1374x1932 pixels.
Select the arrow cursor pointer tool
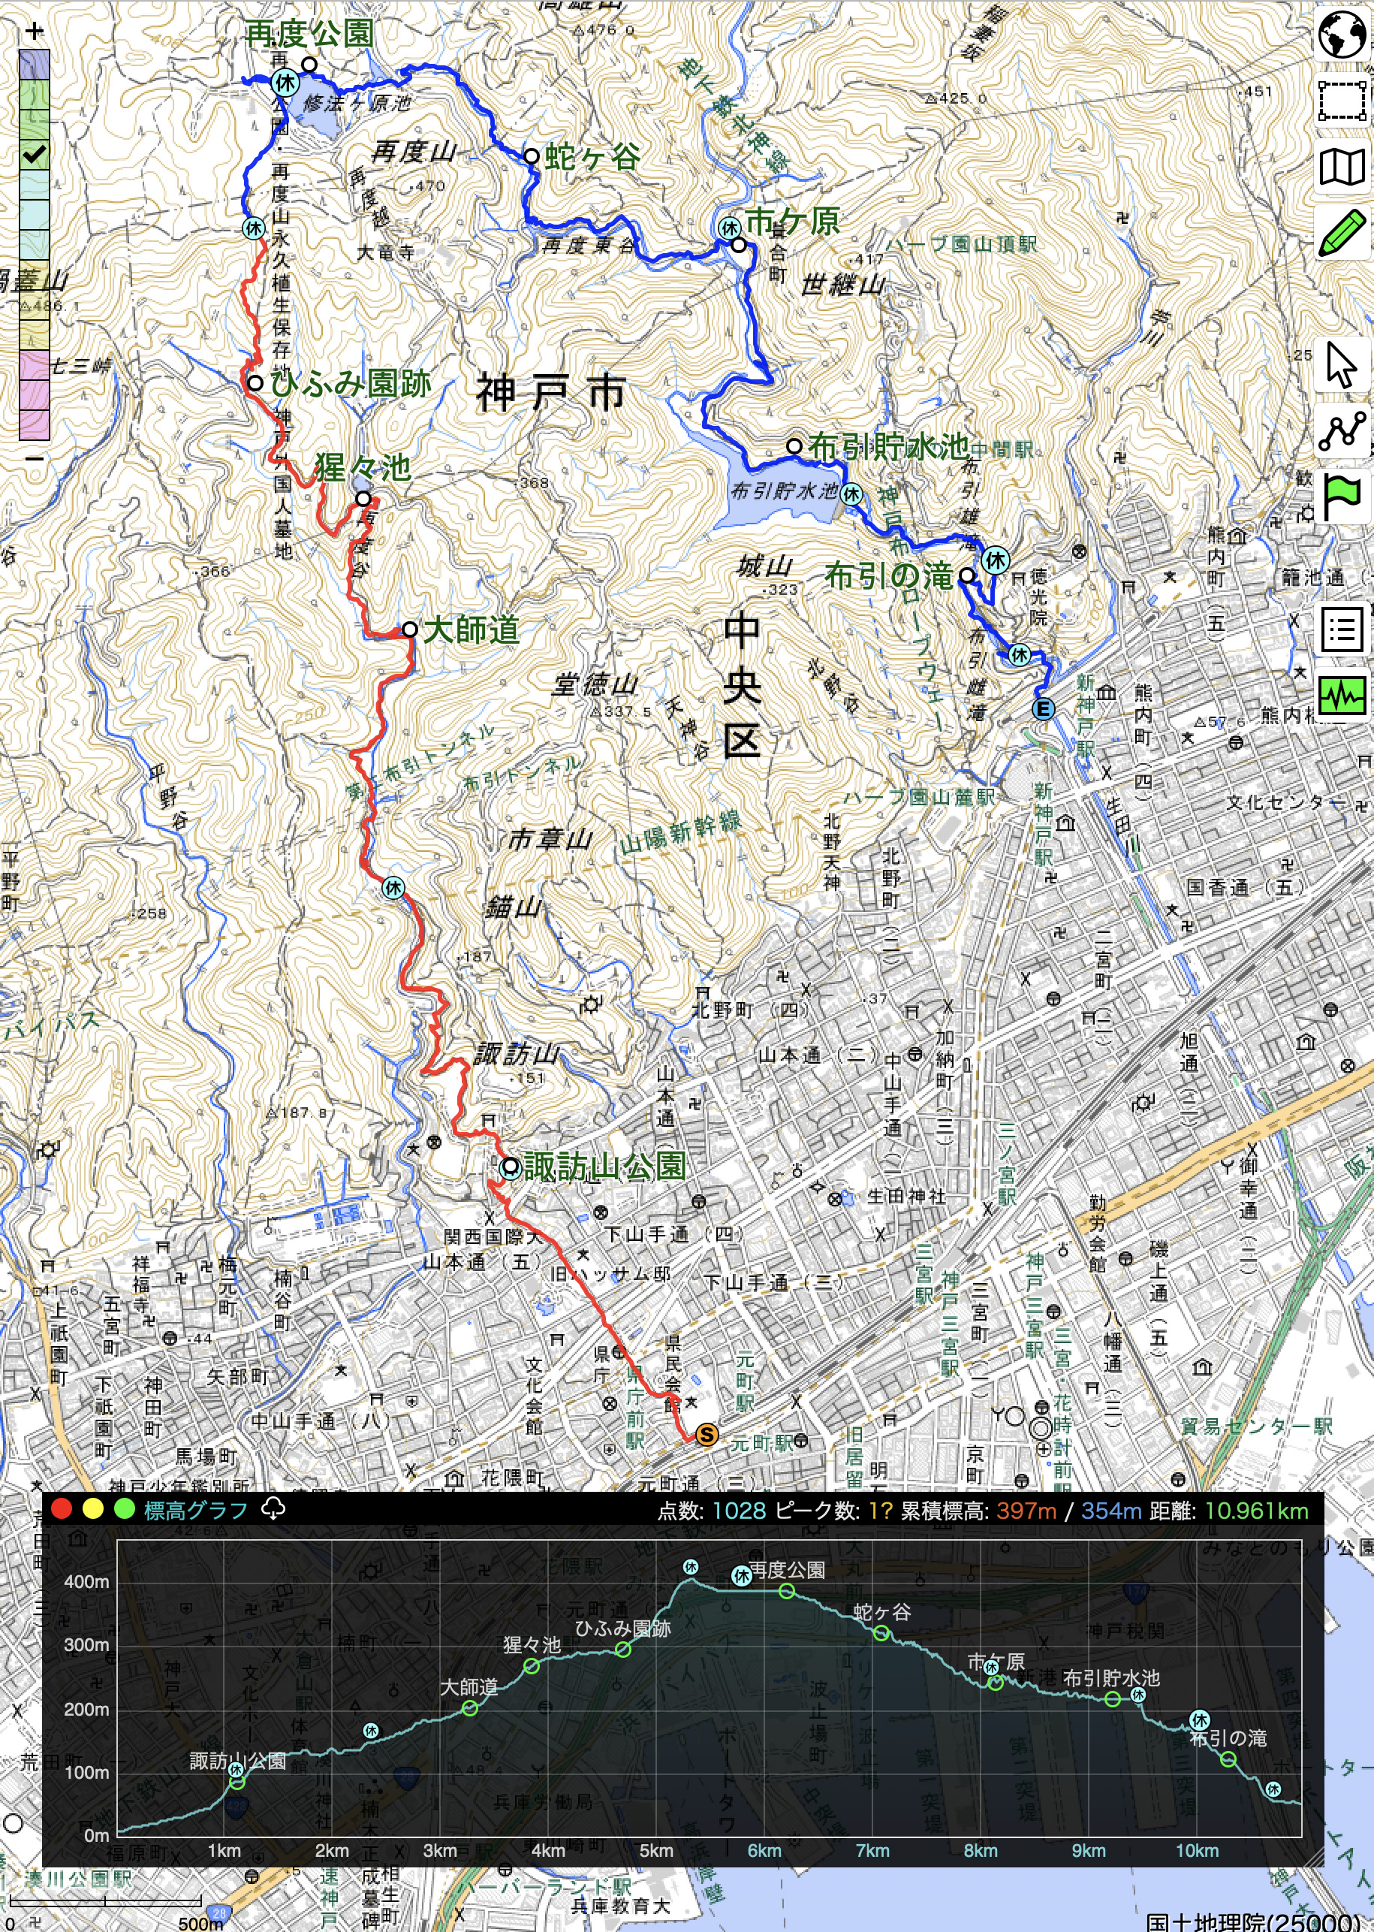(x=1342, y=365)
